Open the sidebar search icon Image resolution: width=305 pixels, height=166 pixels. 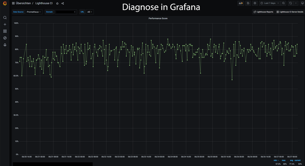click(5, 18)
